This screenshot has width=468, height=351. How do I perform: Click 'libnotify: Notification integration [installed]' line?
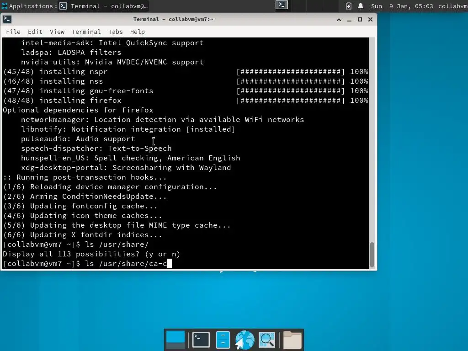pos(128,129)
